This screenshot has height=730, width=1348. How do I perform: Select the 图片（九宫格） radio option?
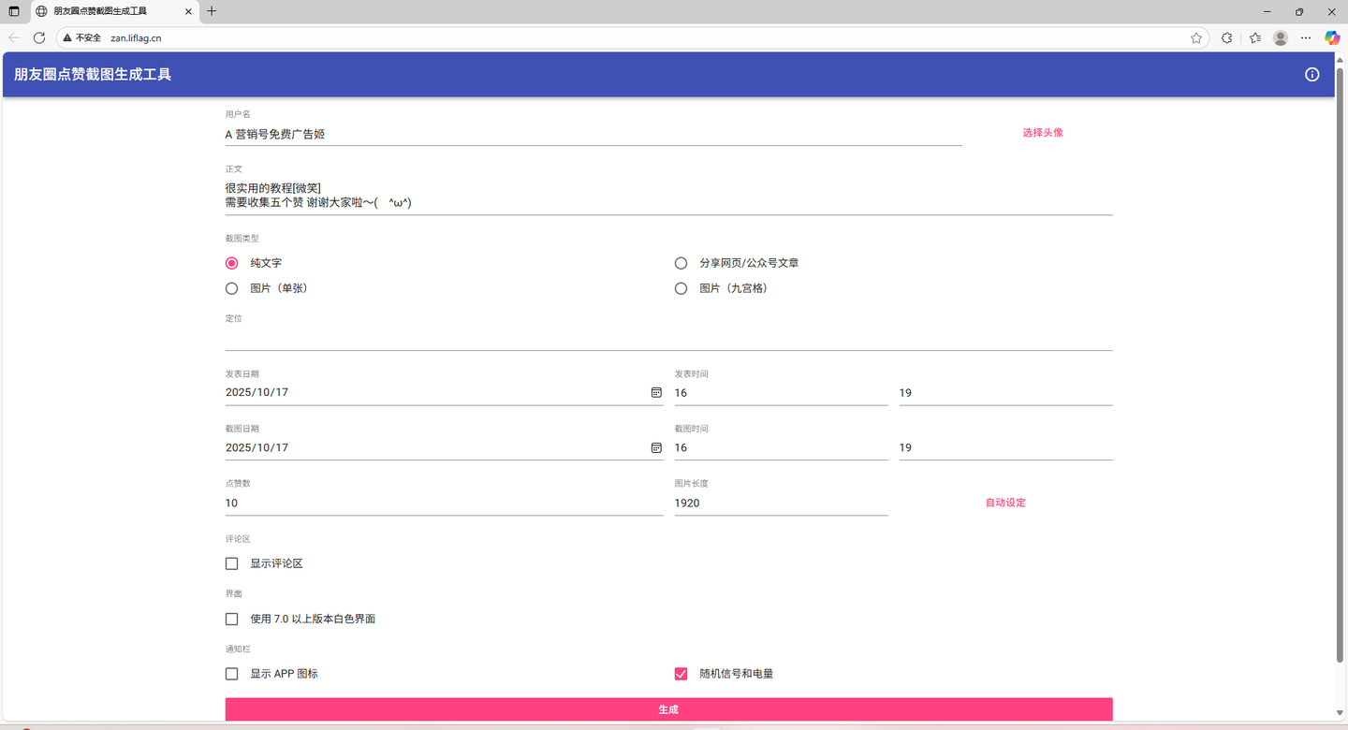(x=681, y=288)
